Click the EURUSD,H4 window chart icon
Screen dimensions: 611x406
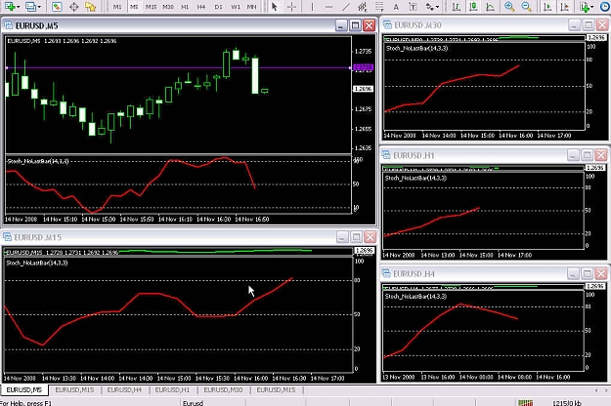coord(386,274)
